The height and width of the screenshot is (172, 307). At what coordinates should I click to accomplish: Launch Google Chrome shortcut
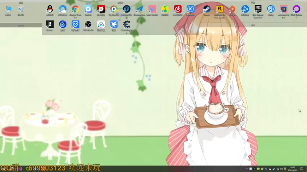tap(75, 12)
